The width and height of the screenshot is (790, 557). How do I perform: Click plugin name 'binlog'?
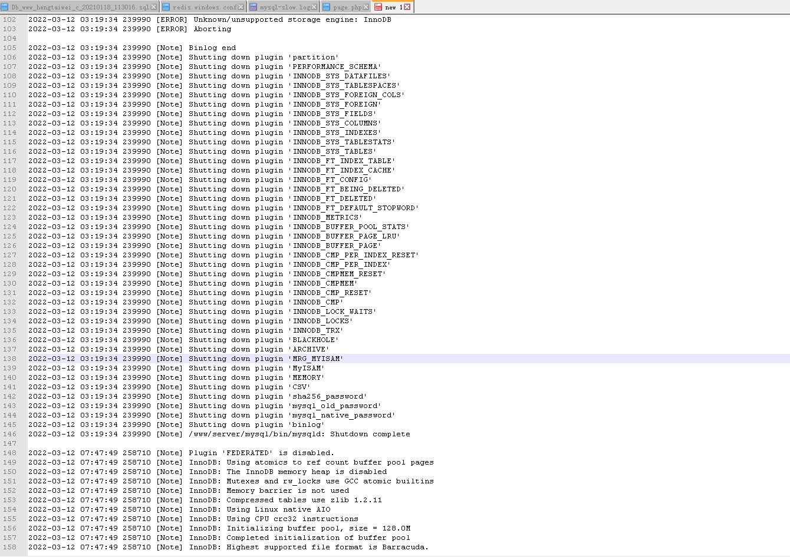[x=307, y=425]
